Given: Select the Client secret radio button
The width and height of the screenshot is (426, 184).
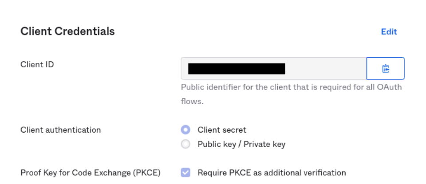Looking at the screenshot, I should coord(185,130).
